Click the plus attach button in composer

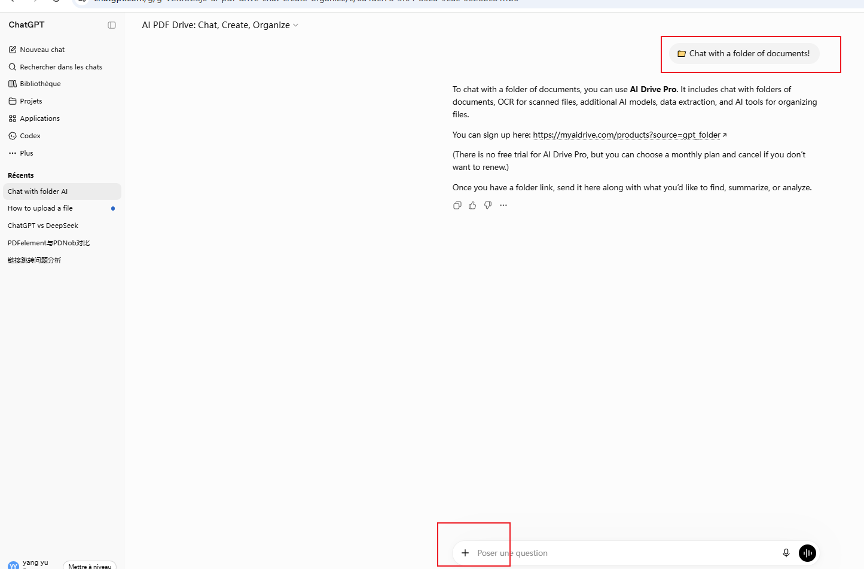tap(465, 553)
